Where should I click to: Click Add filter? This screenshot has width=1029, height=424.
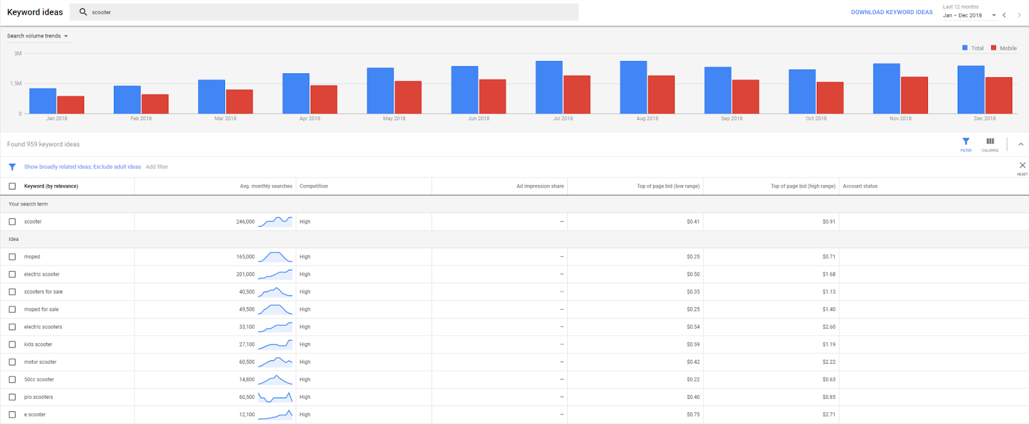tap(157, 167)
